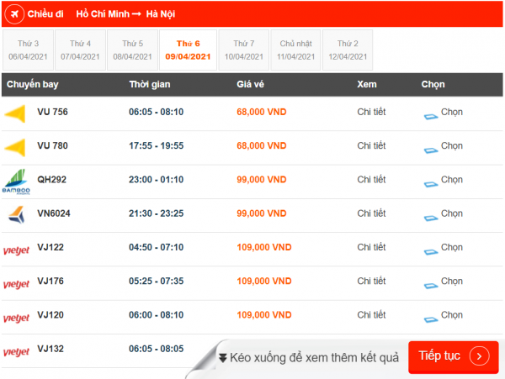Click the Pacific Airlines logo for VN6024
This screenshot has height=379, width=505.
pos(17,215)
